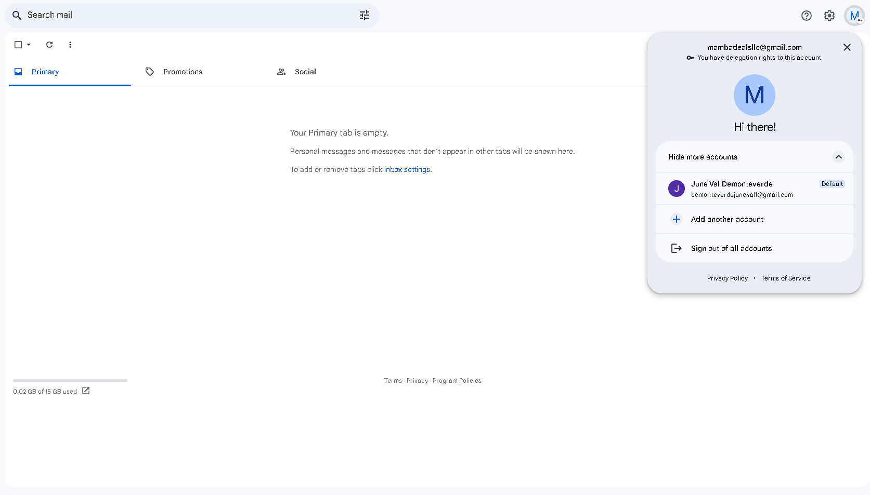Open the select dropdown arrow
Viewport: 870px width, 495px height.
[29, 45]
